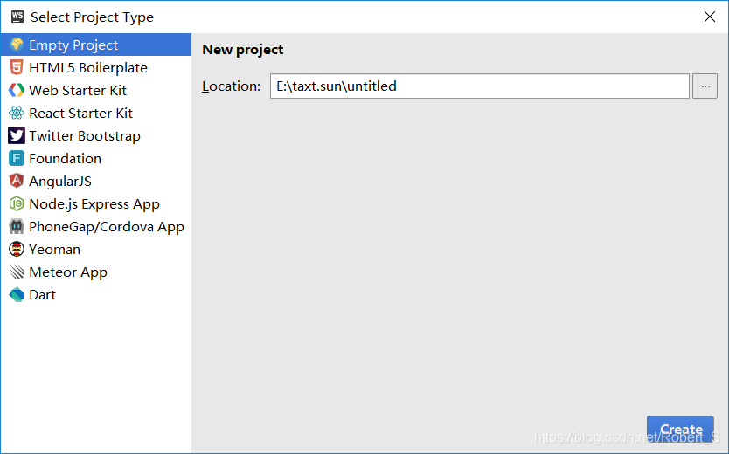Pick React Starter Kit project type
This screenshot has height=454, width=729.
(x=96, y=113)
